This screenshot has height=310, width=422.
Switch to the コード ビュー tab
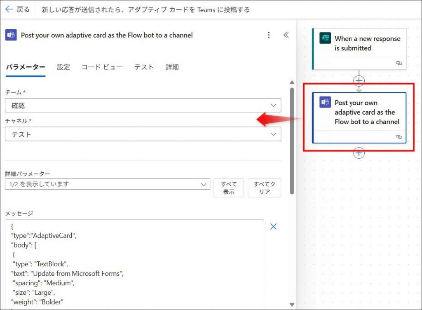(102, 67)
